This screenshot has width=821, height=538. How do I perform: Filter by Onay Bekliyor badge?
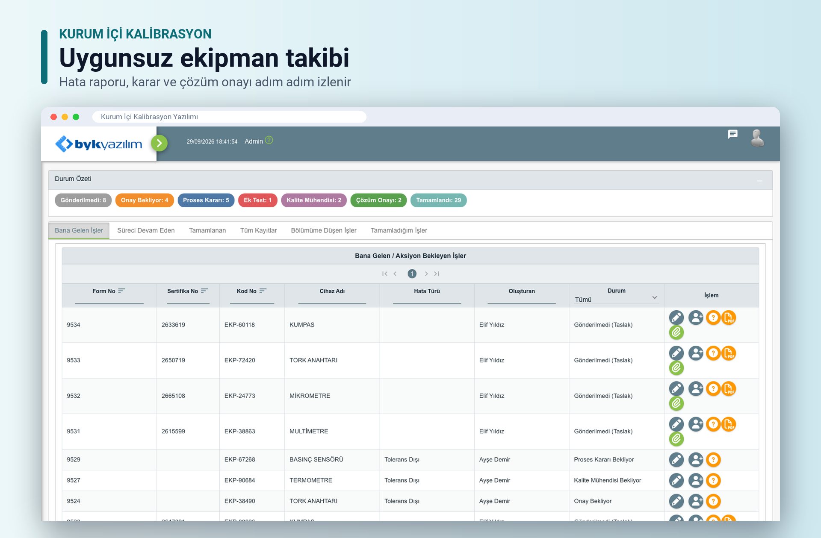coord(145,200)
